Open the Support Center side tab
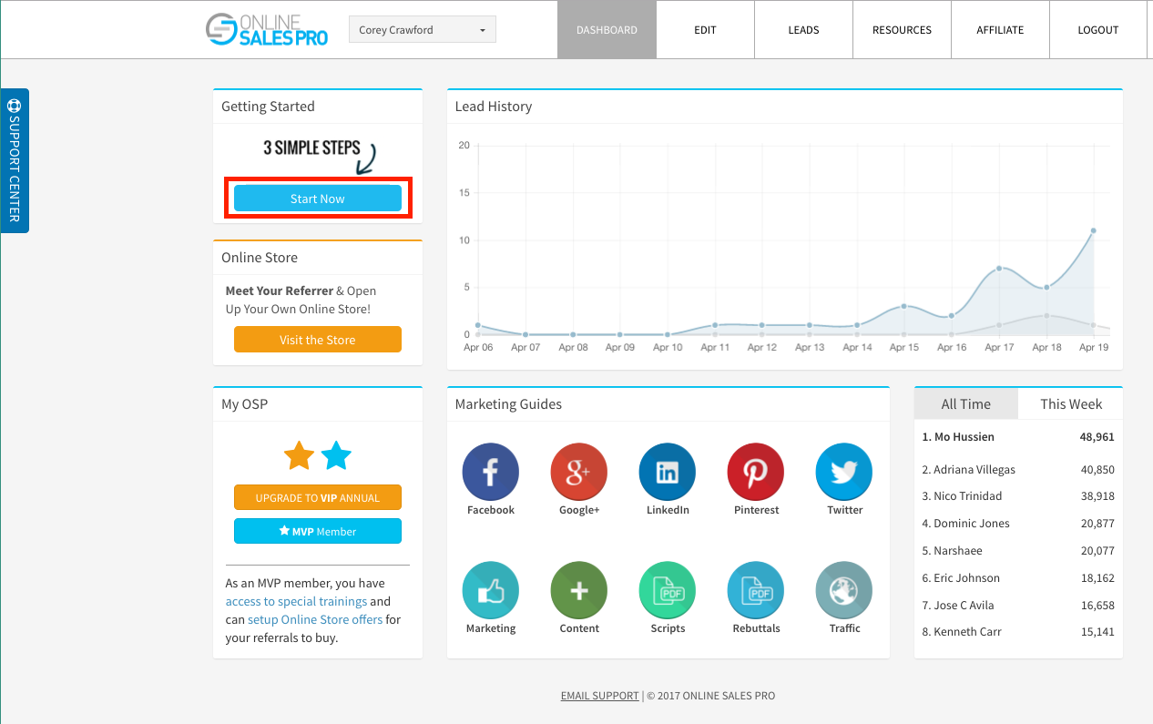 coord(15,160)
